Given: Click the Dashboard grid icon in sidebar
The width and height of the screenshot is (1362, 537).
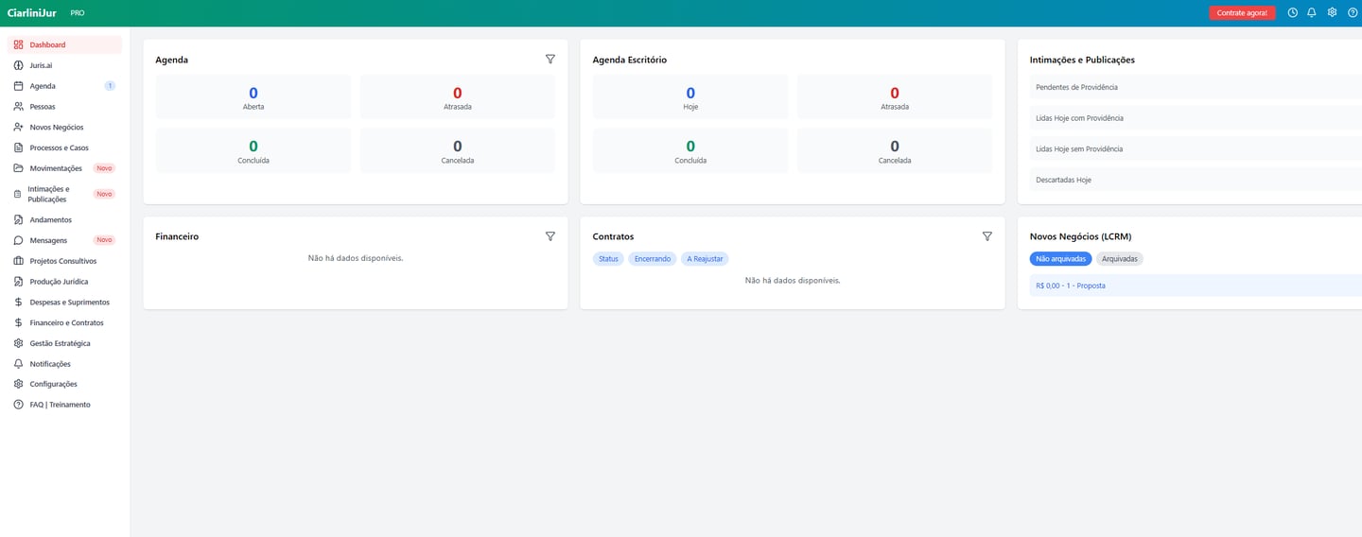Looking at the screenshot, I should tap(18, 44).
